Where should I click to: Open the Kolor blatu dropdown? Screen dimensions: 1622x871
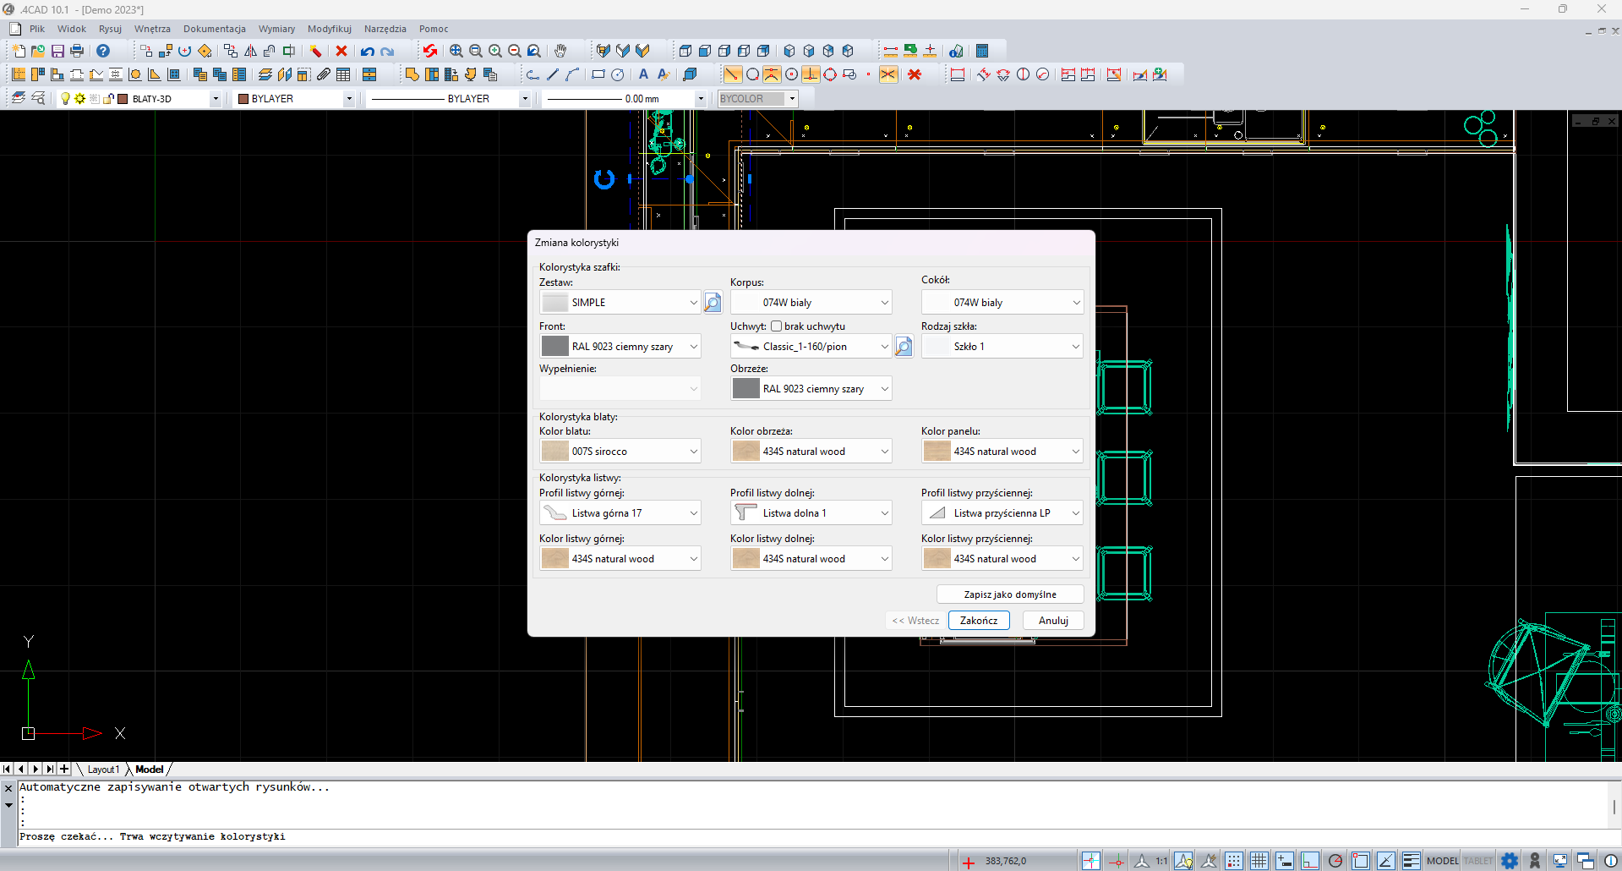point(693,452)
